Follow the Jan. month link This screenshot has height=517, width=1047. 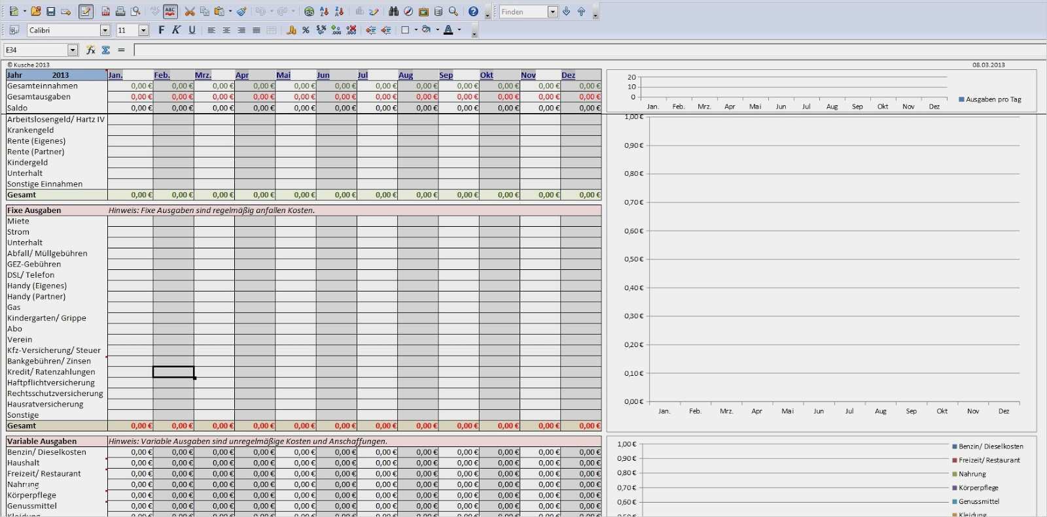tap(115, 75)
